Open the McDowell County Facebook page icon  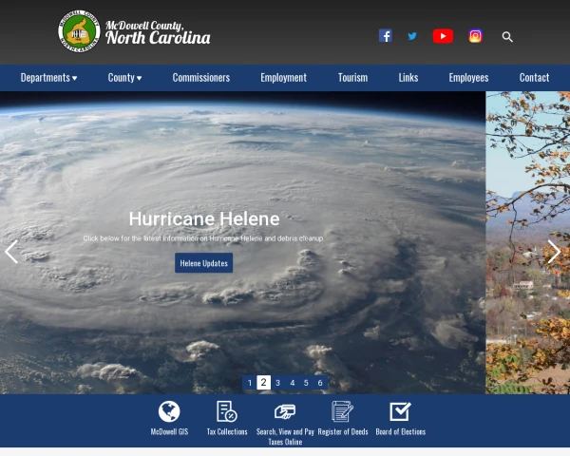click(x=386, y=36)
